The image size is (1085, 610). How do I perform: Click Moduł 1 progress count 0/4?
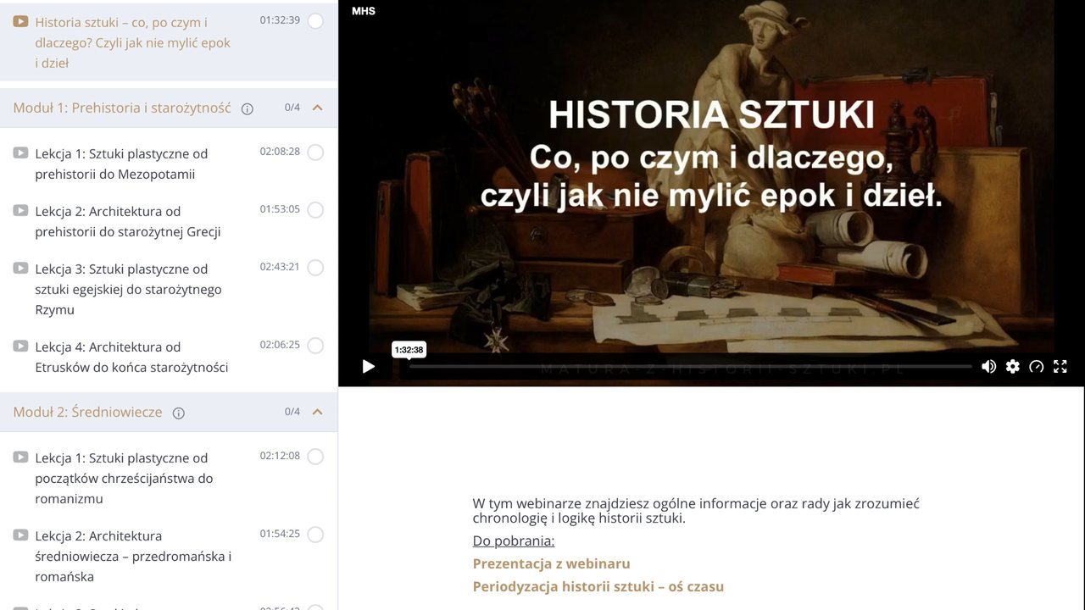292,108
